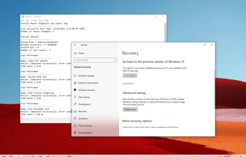The width and height of the screenshot is (246, 157).
Task: Click 'Number of root causes = 1' line
Action: pos(35,50)
